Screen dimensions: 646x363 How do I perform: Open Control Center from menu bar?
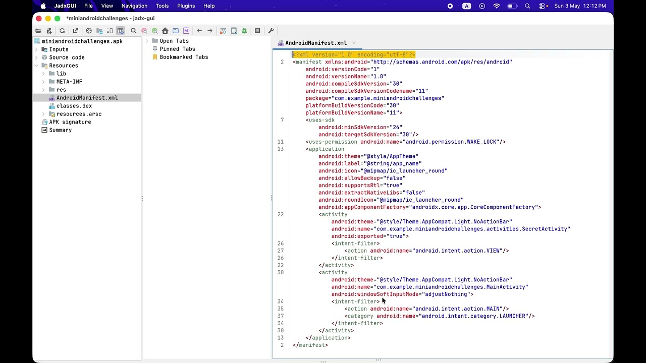pyautogui.click(x=543, y=6)
